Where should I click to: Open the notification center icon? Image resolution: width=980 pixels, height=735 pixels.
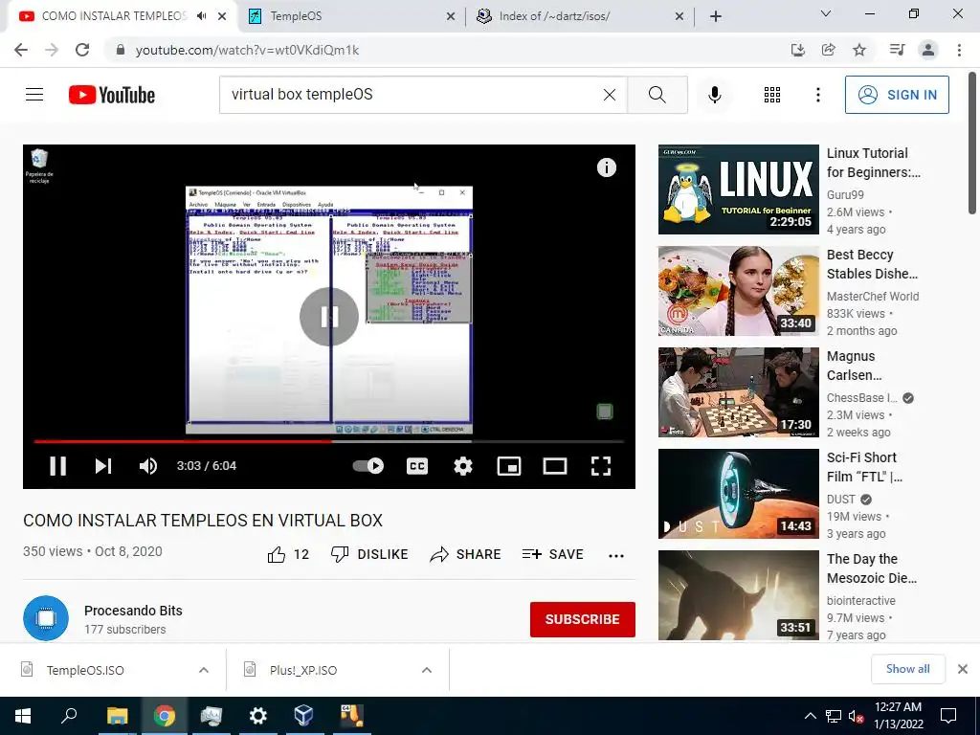(948, 716)
